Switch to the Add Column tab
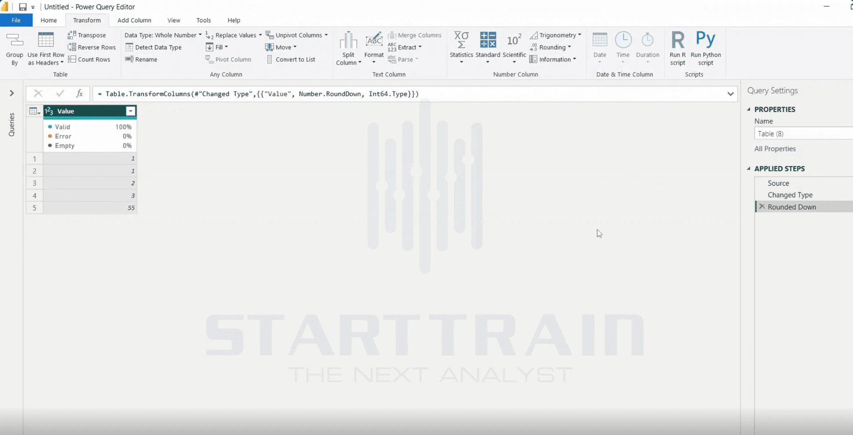Viewport: 853px width, 435px height. click(x=134, y=20)
